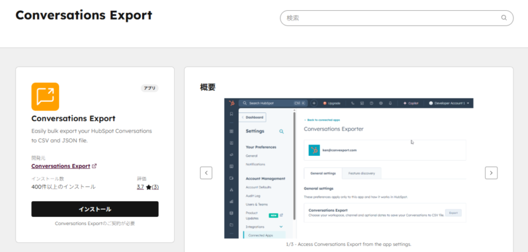
Task: Select Notifications in the settings menu
Action: point(255,164)
